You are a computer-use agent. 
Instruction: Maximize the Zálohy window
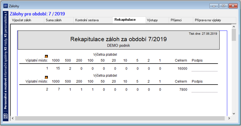[223, 6]
